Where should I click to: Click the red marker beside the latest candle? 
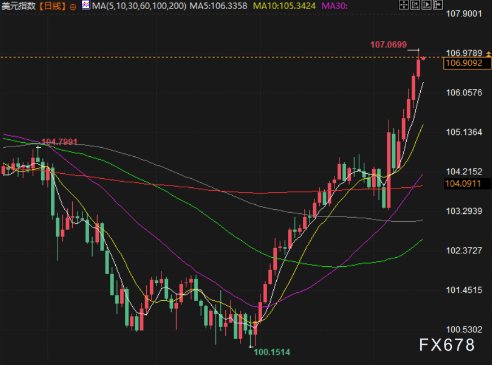point(423,58)
